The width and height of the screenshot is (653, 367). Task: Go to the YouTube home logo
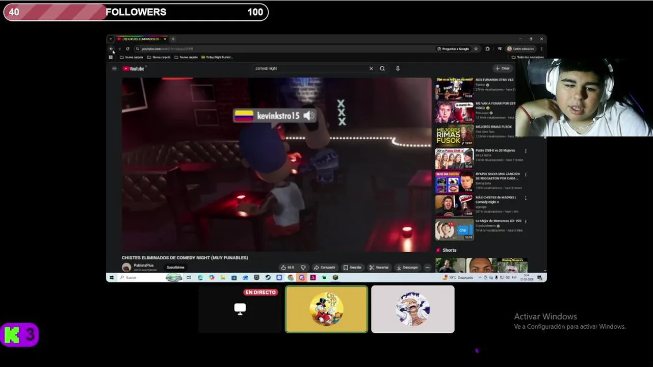point(134,68)
